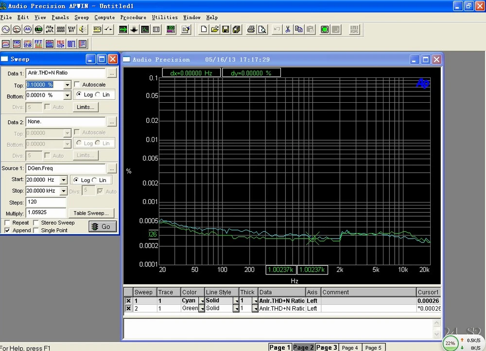Open the Compute menu
Image resolution: width=486 pixels, height=351 pixels.
click(104, 18)
